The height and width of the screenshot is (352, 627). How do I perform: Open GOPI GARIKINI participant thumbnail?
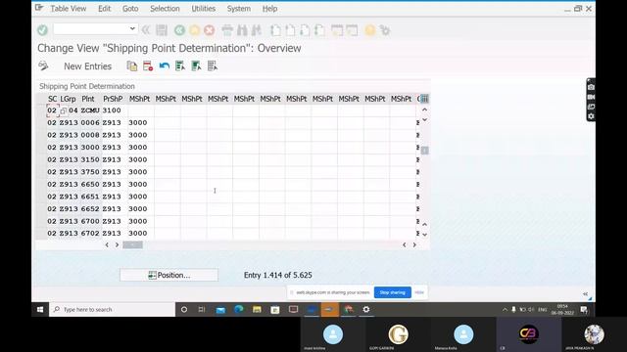click(x=398, y=334)
